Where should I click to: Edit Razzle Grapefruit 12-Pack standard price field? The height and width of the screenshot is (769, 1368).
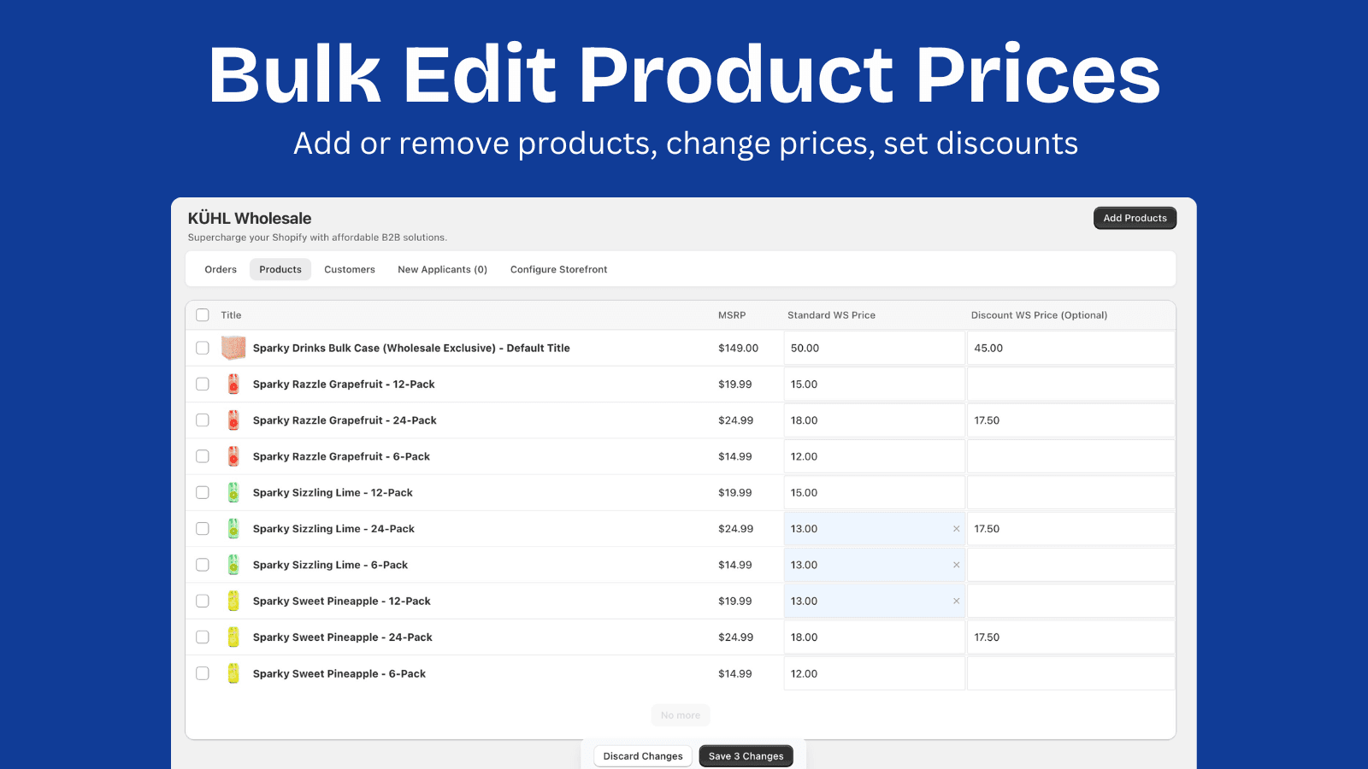(874, 384)
